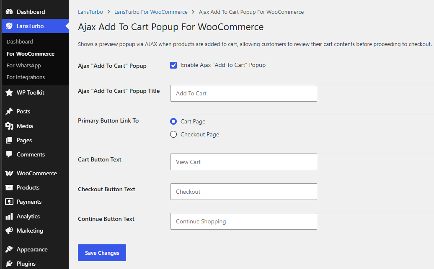Open the Payments menu
The width and height of the screenshot is (434, 269).
pyautogui.click(x=35, y=202)
